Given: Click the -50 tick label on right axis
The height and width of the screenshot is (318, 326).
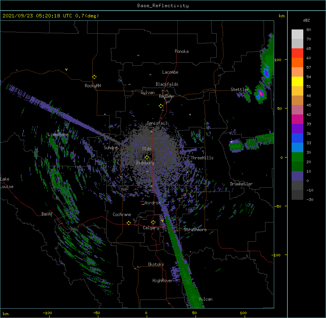Looking at the screenshot, I should pos(277,206).
